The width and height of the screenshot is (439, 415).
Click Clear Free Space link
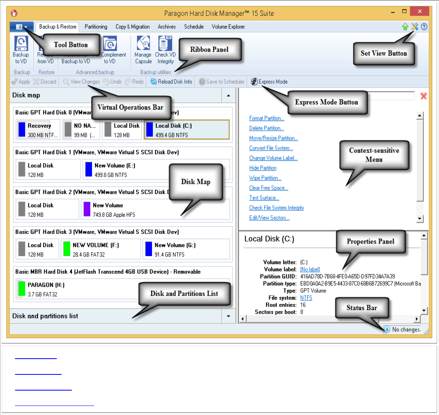pos(268,188)
